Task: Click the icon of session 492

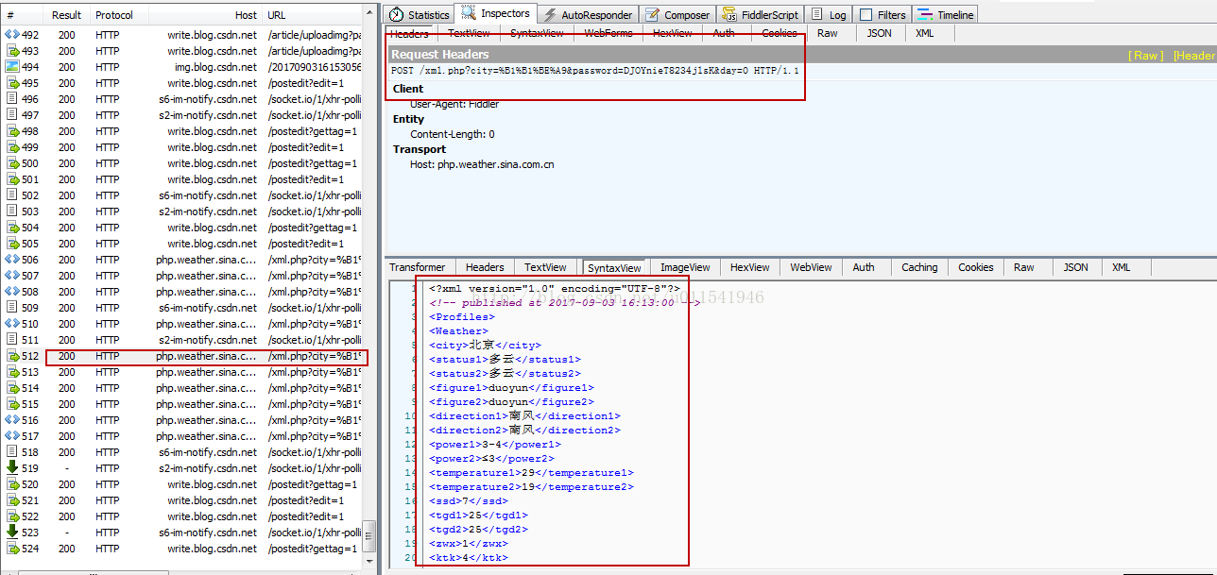Action: [x=12, y=35]
